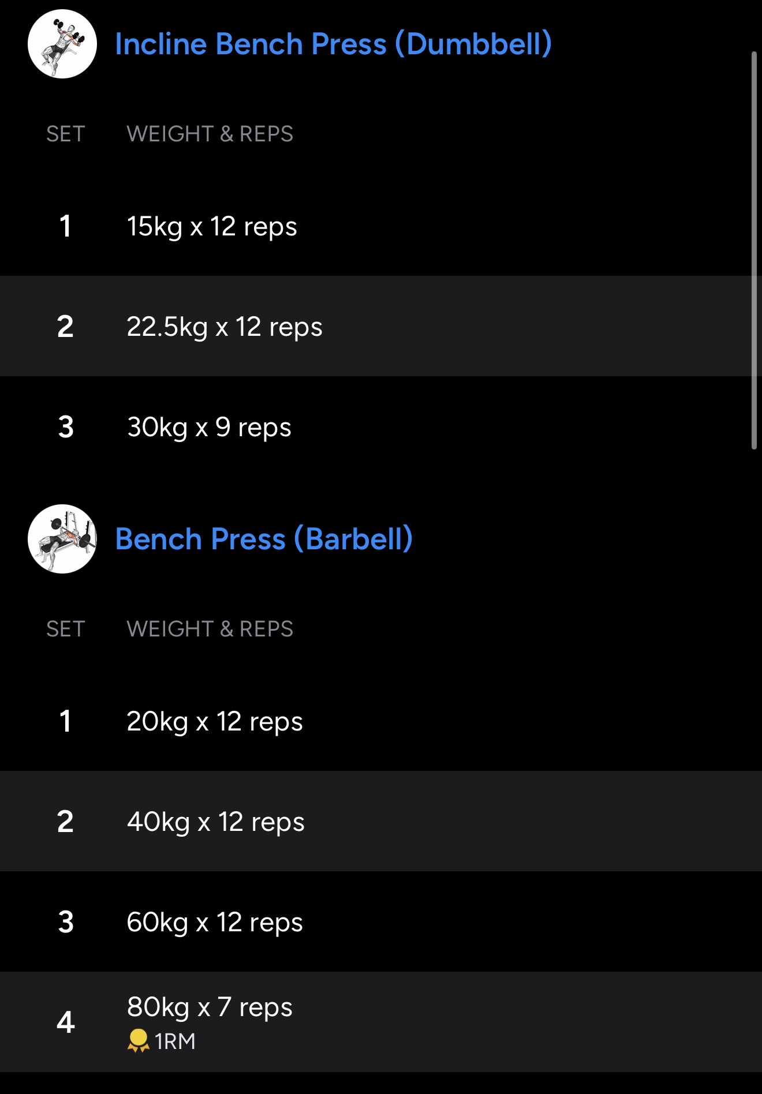Select the 30kg x 9 reps set

pyautogui.click(x=209, y=427)
